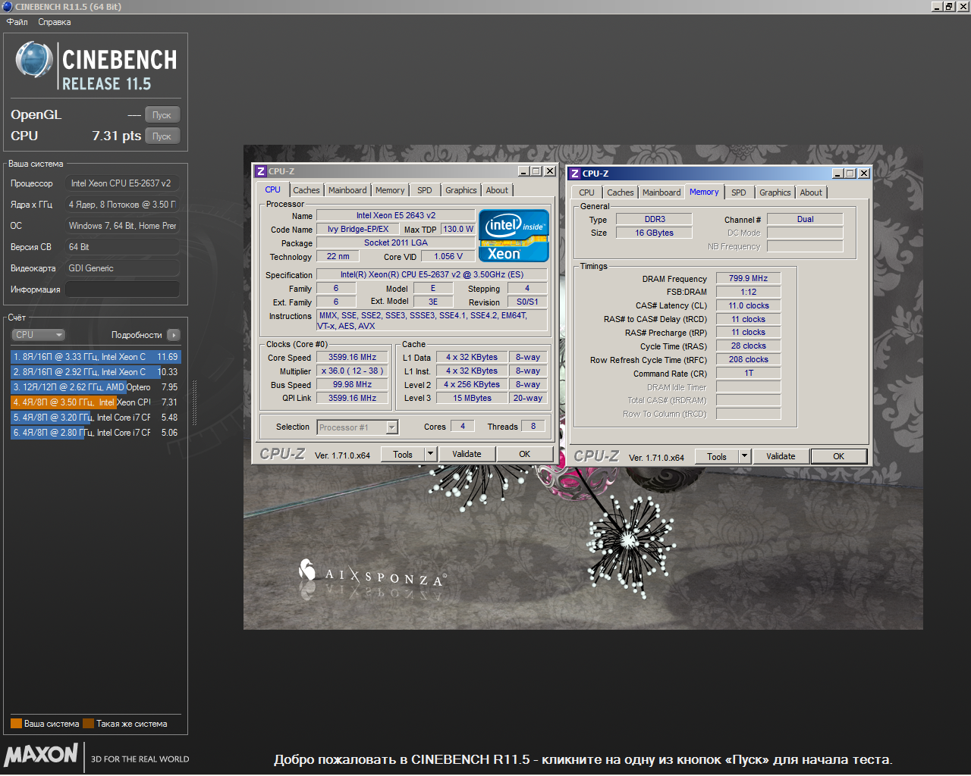Click the Cinebench title bar app icon

[7, 7]
